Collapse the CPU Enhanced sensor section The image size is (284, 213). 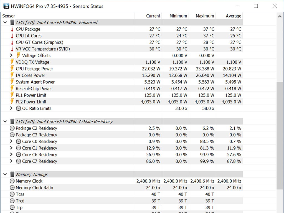5,22
